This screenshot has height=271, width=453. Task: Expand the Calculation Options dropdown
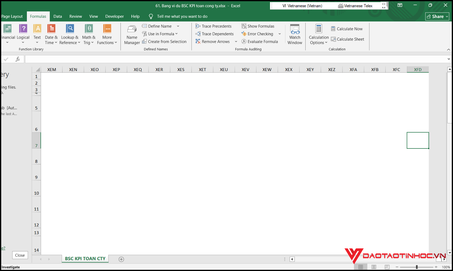click(x=318, y=34)
